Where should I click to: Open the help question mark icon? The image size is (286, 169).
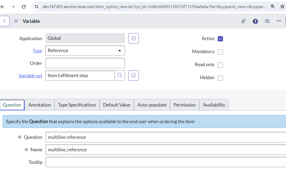point(255,21)
